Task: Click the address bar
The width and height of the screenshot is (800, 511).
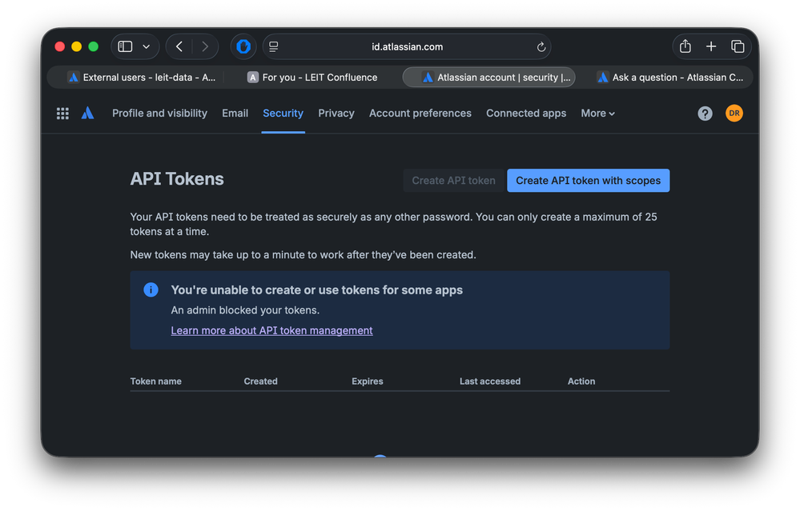Action: 407,46
